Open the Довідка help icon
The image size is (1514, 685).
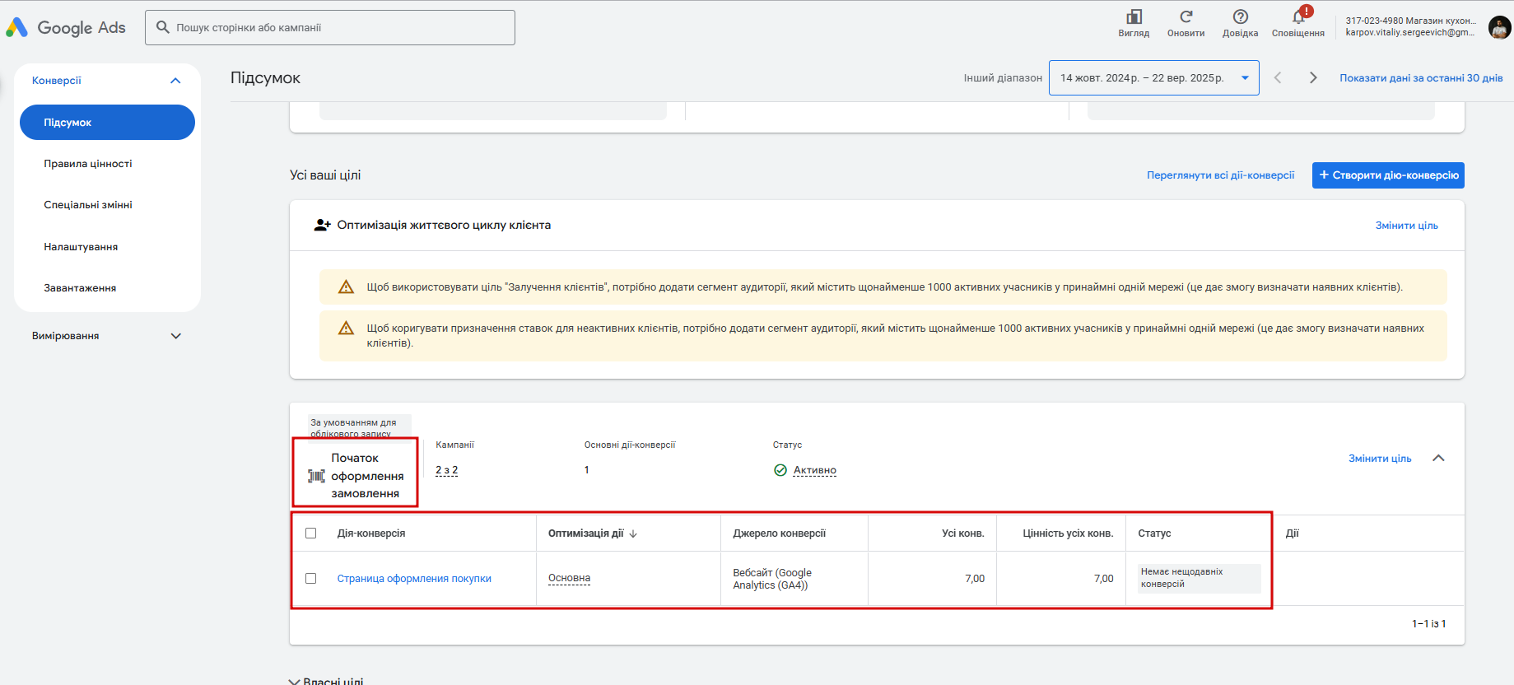pos(1240,17)
